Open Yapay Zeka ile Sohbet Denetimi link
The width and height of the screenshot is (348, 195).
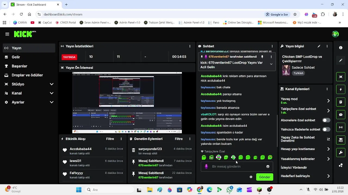305,139
